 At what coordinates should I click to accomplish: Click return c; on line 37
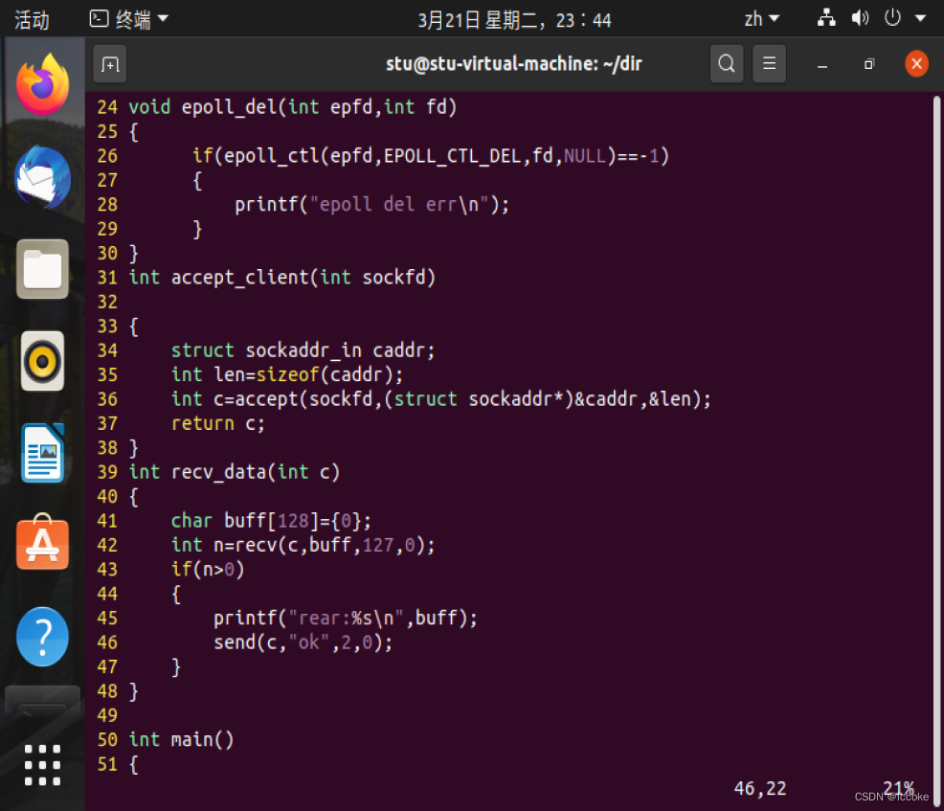pyautogui.click(x=218, y=423)
